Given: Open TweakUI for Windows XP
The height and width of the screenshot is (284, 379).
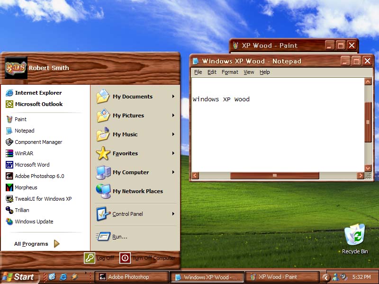Looking at the screenshot, I should 39,199.
